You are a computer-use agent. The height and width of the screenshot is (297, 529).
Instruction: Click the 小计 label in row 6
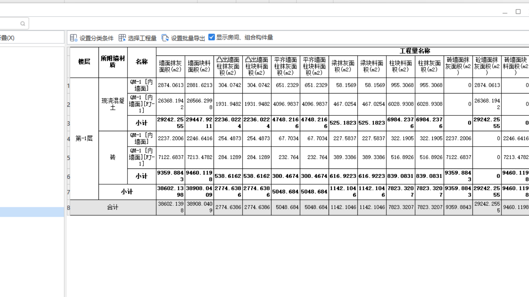coord(141,176)
